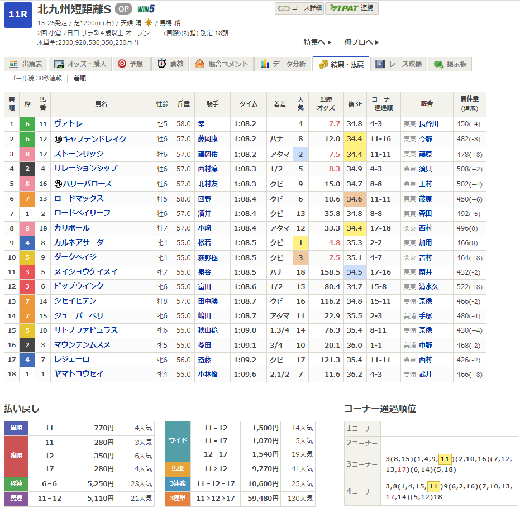Viewport: 520px width, 508px height.
Task: Expand the 俺プロへ link
Action: pos(361,42)
